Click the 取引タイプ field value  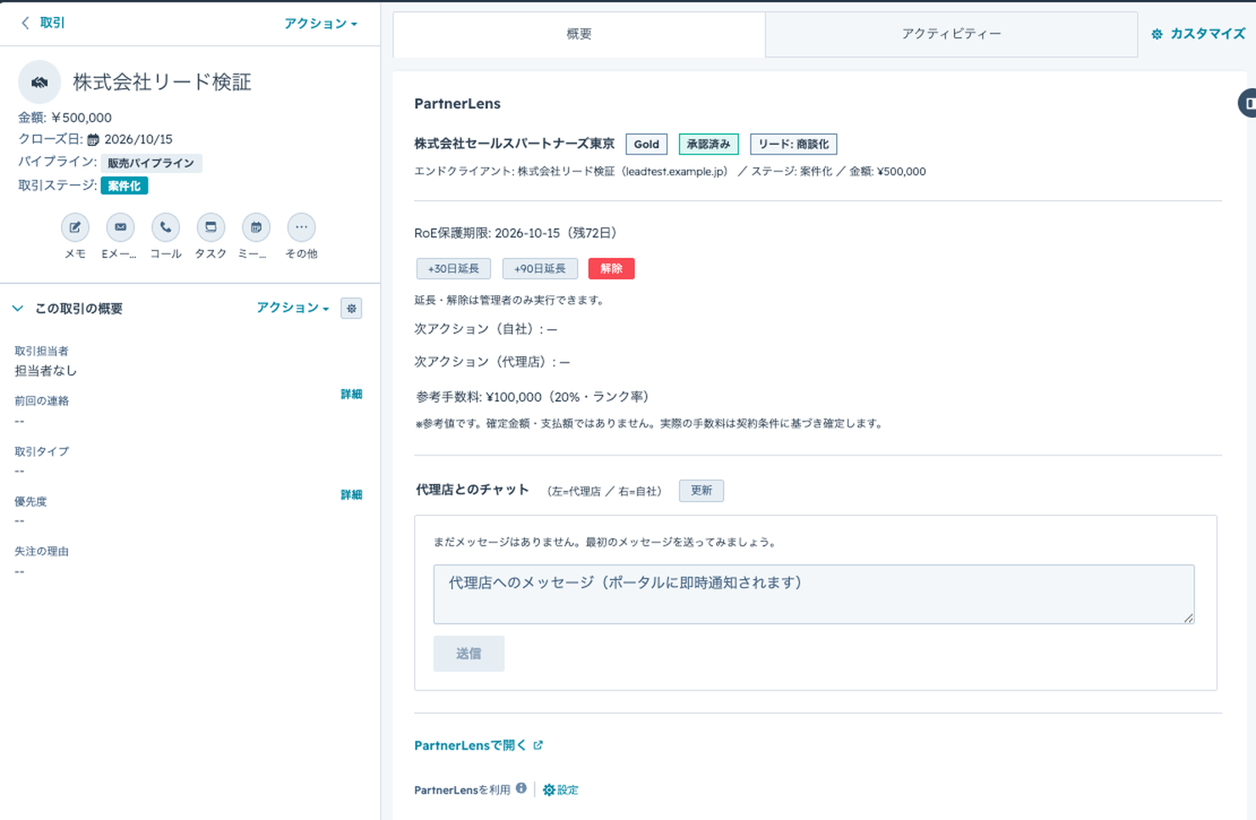(x=20, y=471)
